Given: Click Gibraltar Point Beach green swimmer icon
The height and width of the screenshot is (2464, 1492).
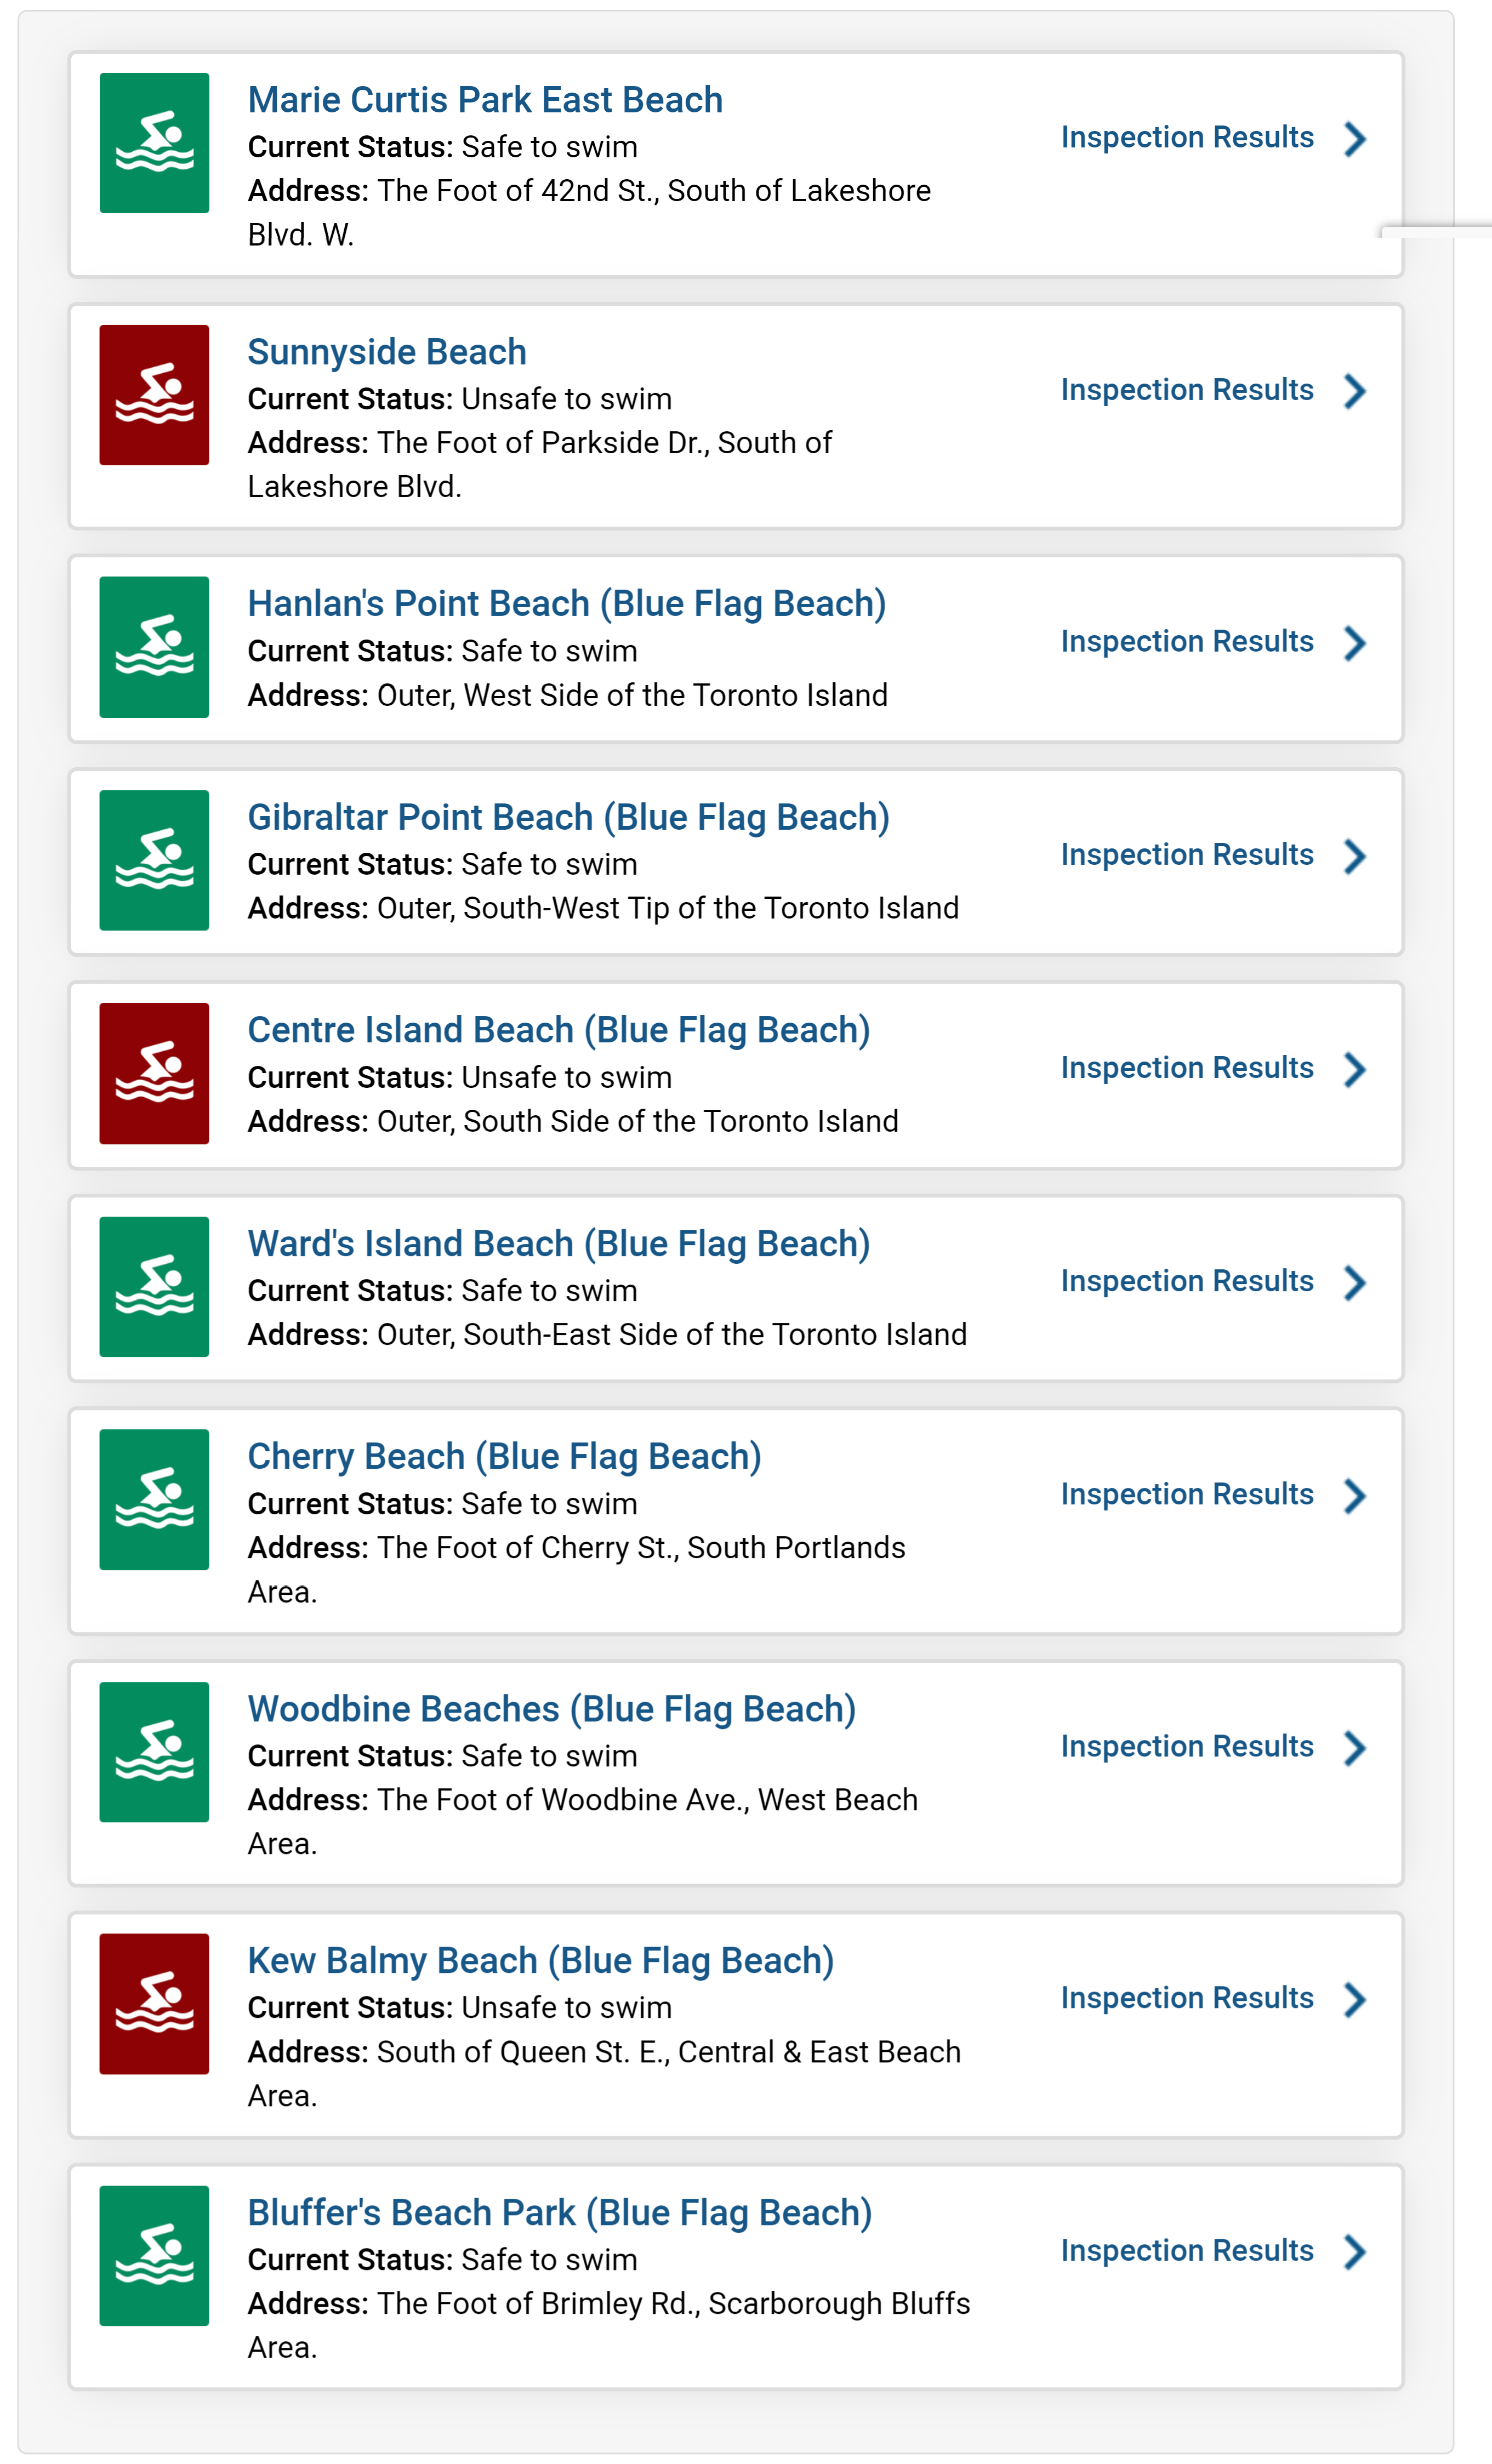Looking at the screenshot, I should coord(154,860).
